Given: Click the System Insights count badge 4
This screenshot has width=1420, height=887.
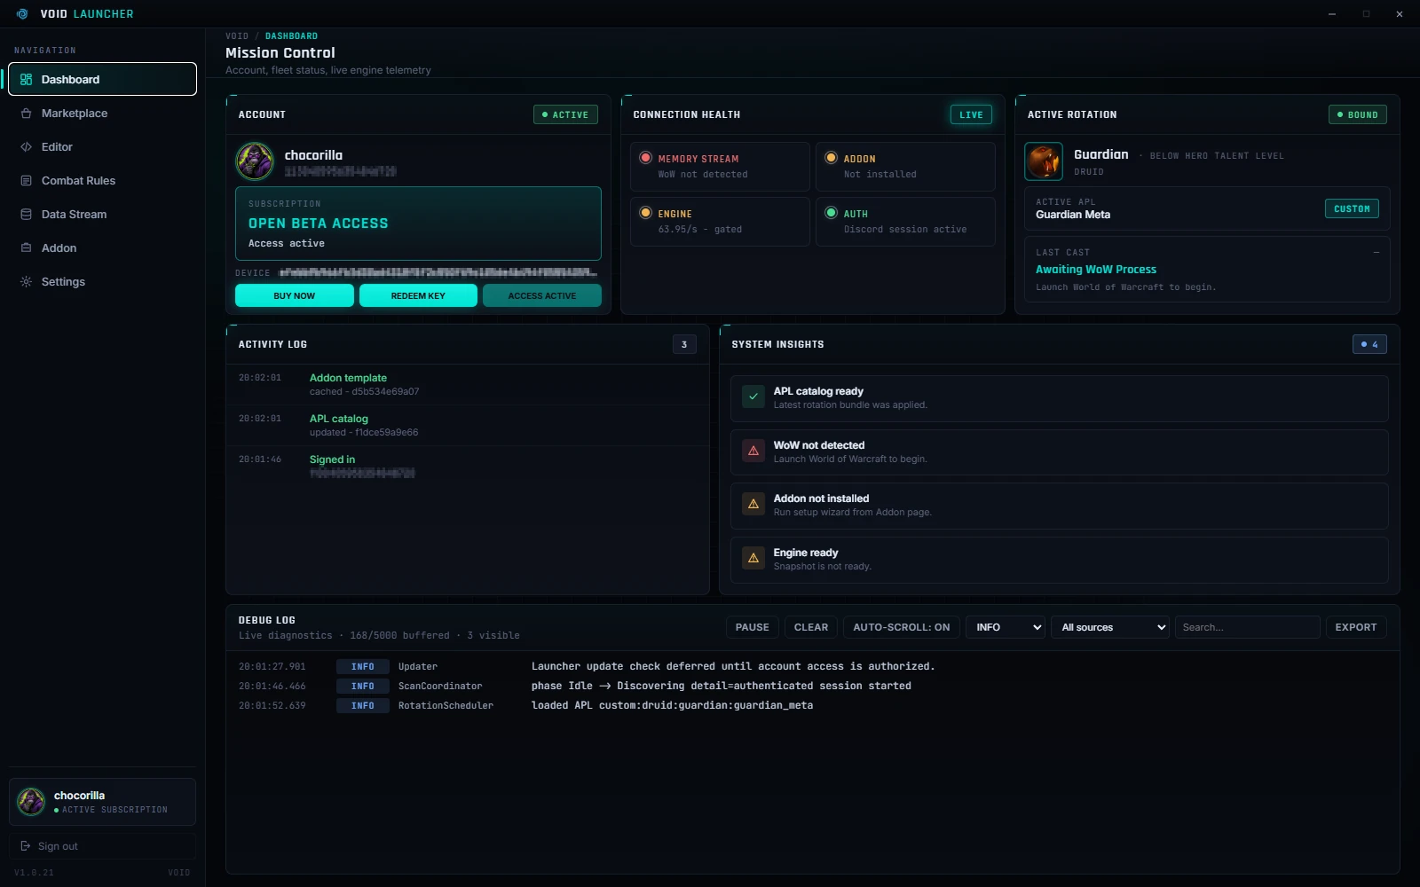Looking at the screenshot, I should tap(1369, 344).
